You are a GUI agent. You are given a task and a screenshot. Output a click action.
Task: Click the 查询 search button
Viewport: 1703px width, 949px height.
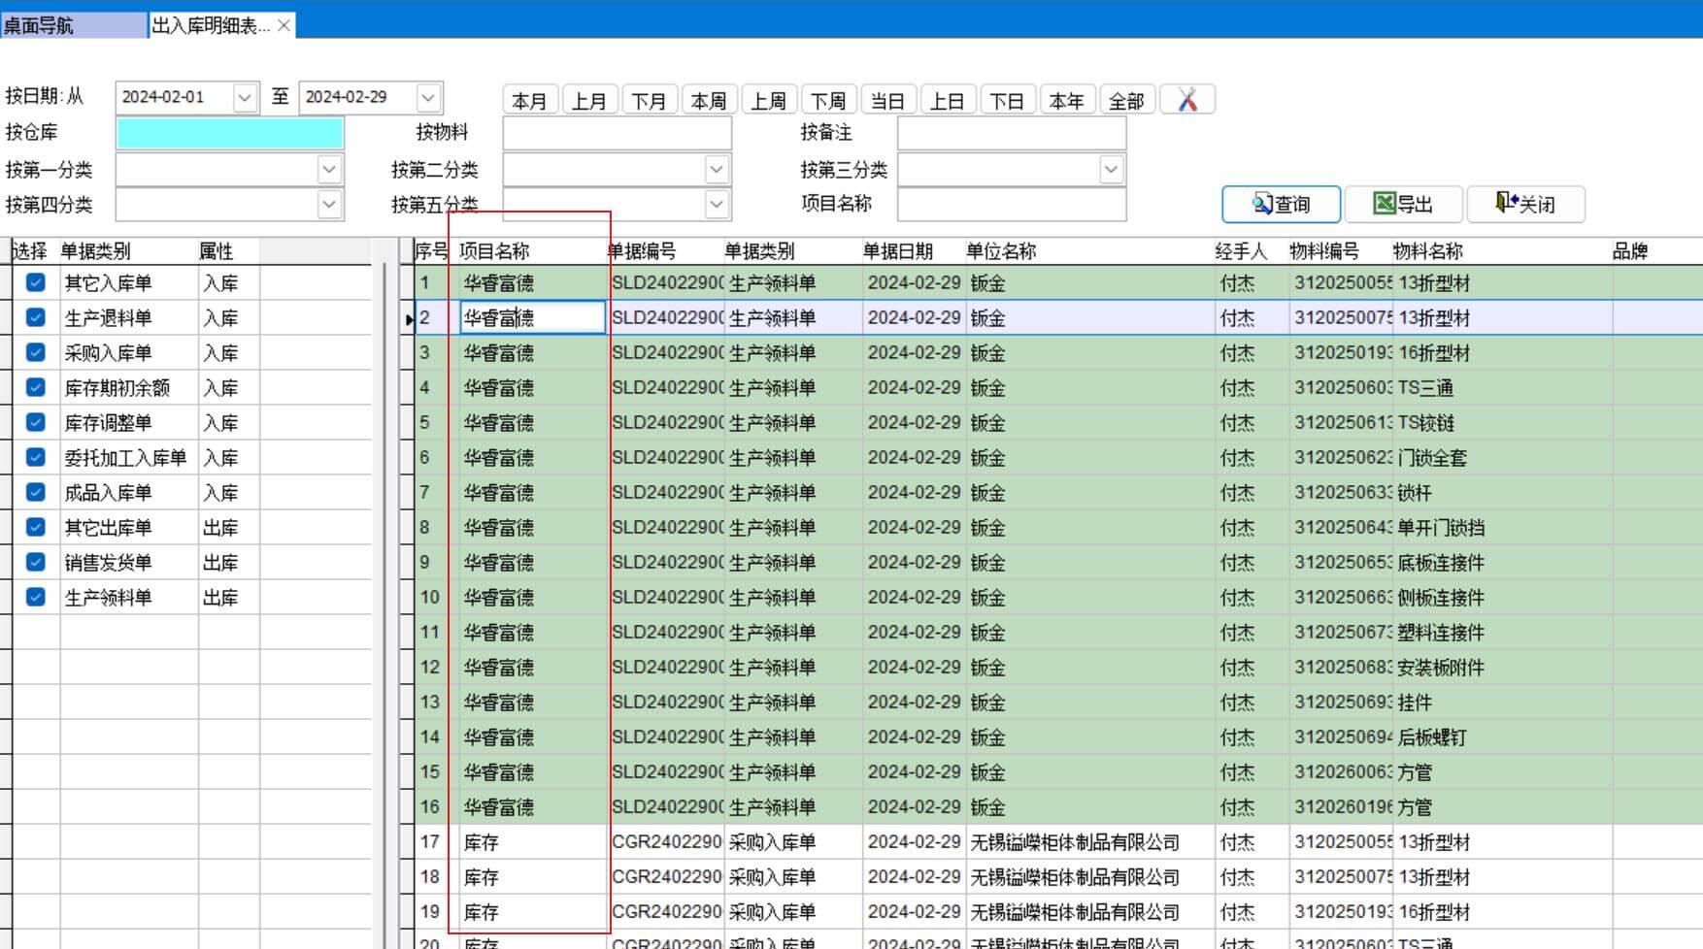click(1281, 204)
